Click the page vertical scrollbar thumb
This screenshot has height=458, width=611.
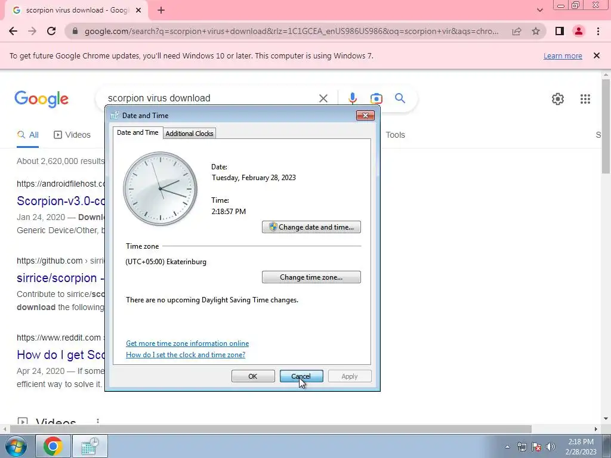tap(606, 126)
